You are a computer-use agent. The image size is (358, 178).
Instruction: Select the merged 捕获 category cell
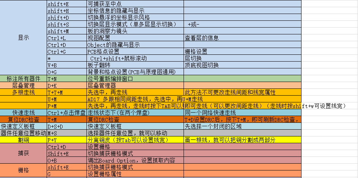pos(23,154)
